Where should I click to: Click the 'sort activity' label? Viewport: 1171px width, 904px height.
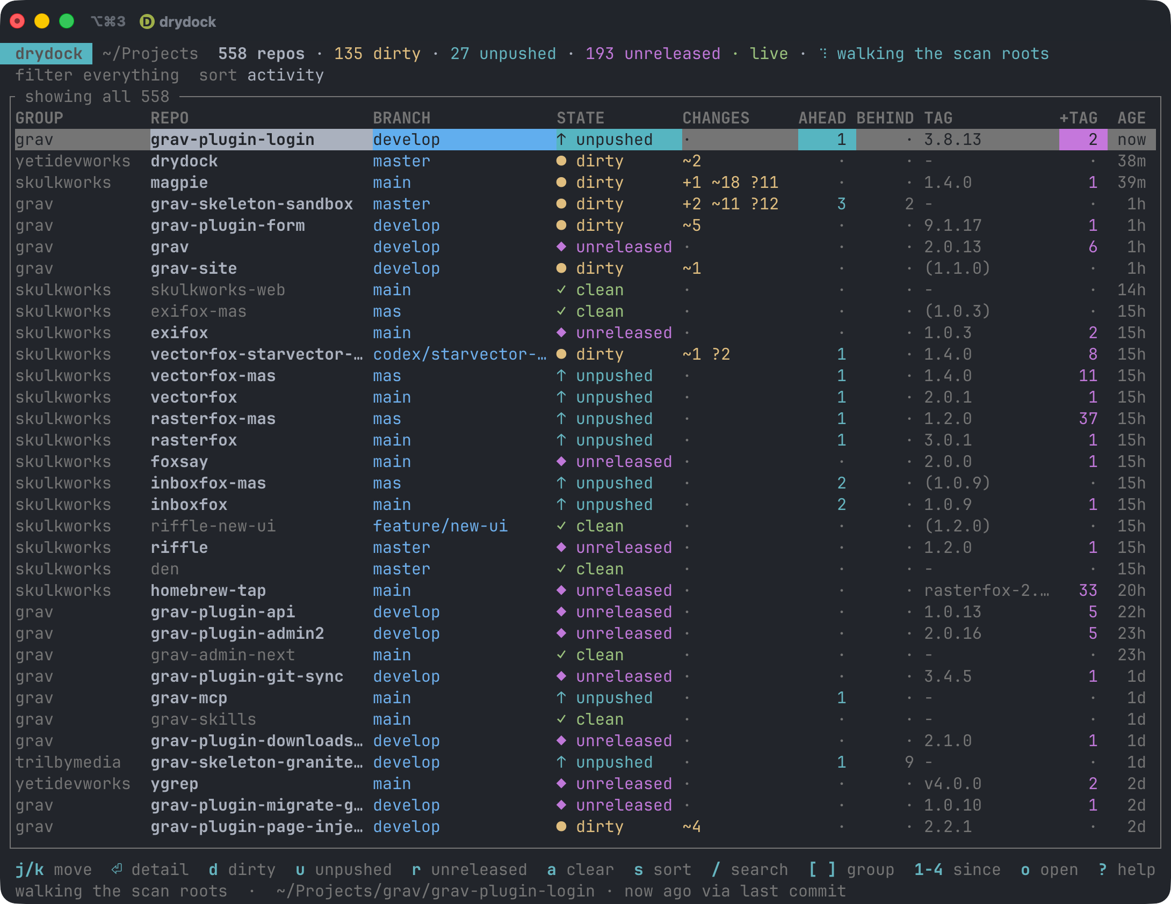coord(262,75)
